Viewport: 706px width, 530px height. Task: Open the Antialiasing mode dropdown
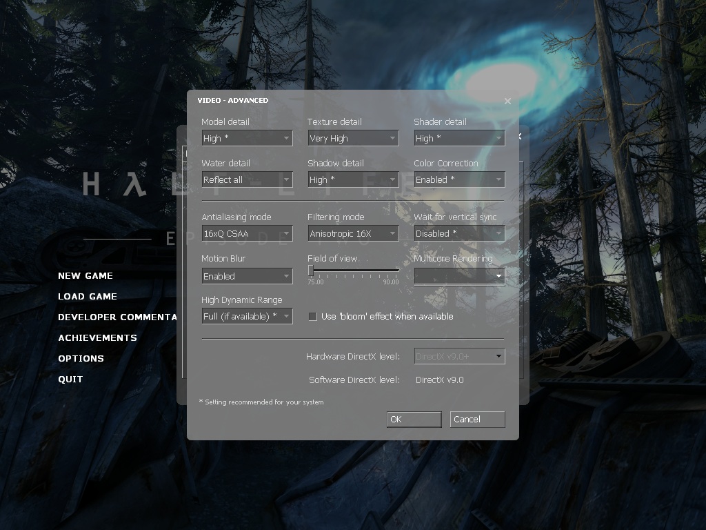[247, 234]
